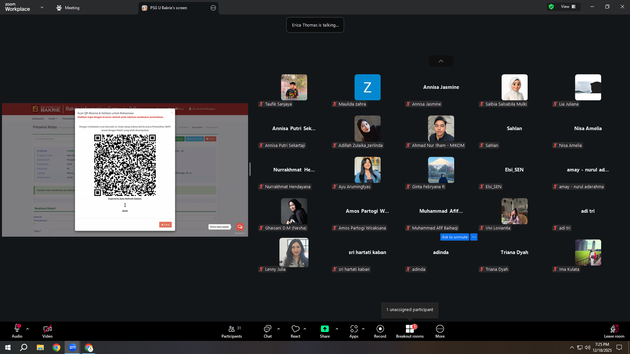This screenshot has height=354, width=630.
Task: Click the muted mic icon for Nisa Amelia
Action: [555, 145]
